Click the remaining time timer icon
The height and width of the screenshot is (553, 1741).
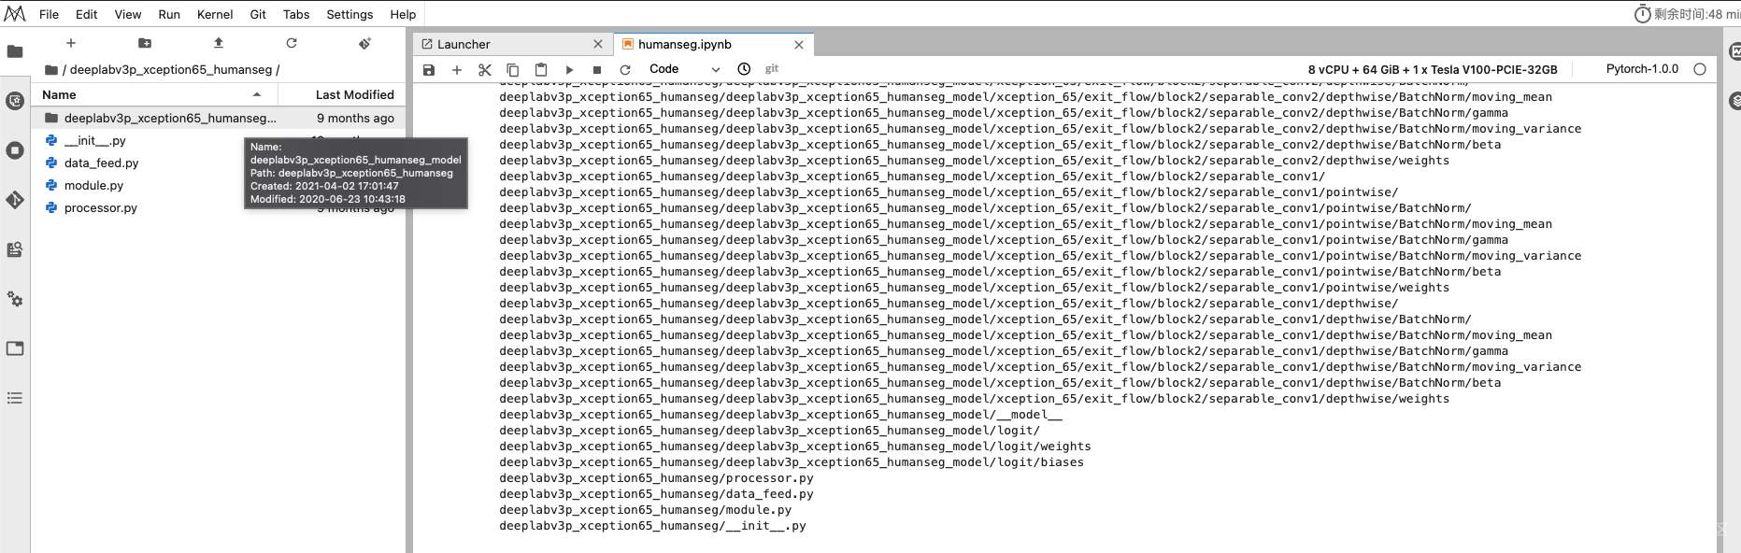(x=1642, y=14)
